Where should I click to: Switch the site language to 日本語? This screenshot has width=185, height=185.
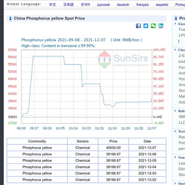coord(68,5)
